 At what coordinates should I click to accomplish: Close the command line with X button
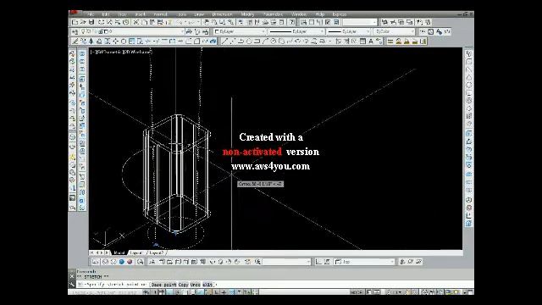(72, 276)
